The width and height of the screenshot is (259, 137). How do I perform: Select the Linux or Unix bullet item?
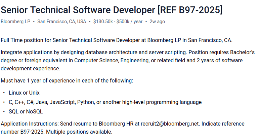click(24, 93)
